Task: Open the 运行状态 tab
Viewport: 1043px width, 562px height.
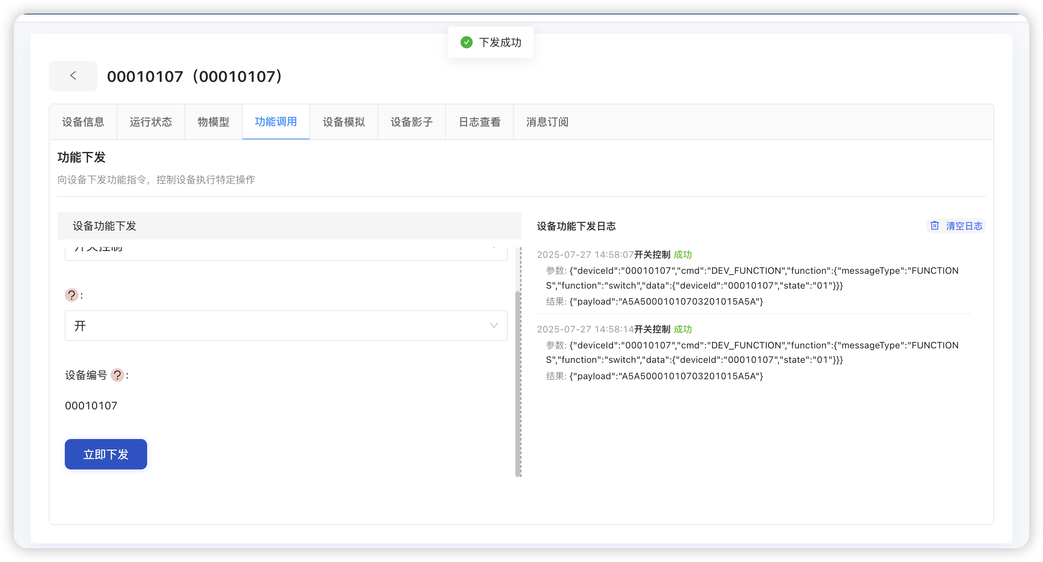Action: pyautogui.click(x=151, y=122)
